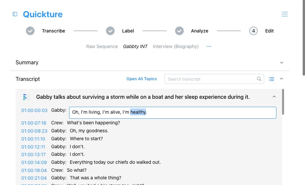Jump to timecode 01:00:11:10

click(x=33, y=139)
